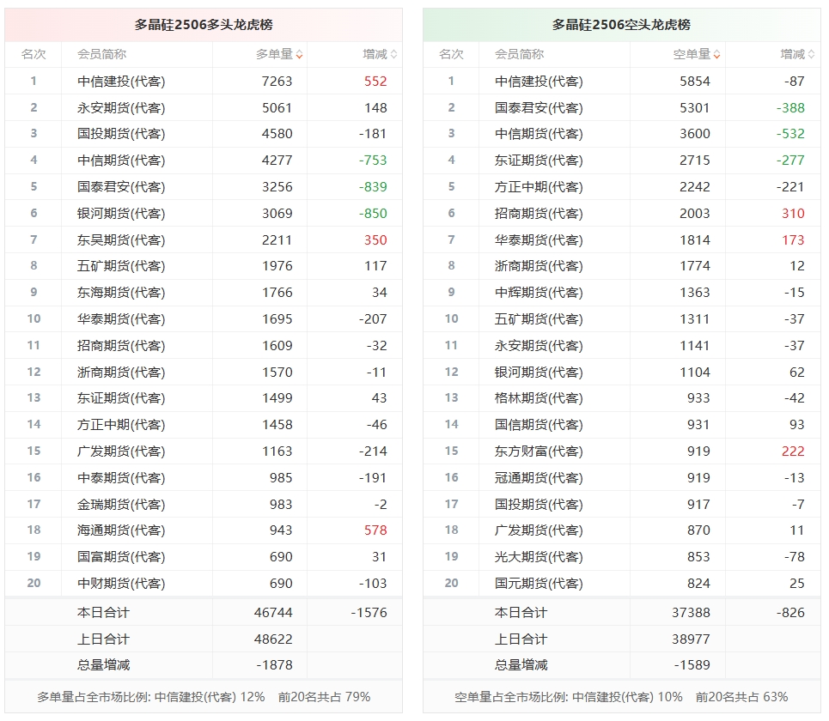Screen dimensions: 829x721
Task: Select 国信期货(代客) row name
Action: pos(539,425)
